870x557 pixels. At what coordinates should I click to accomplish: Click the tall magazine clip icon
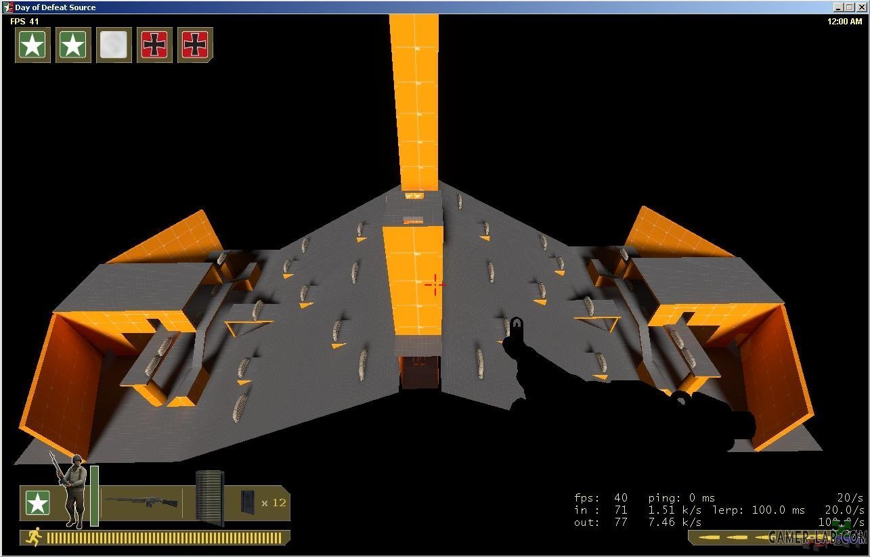coord(209,498)
